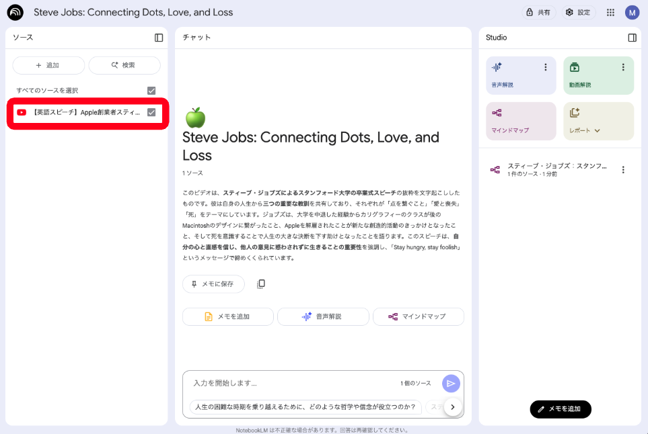Click the チャット panel heading

coord(196,38)
